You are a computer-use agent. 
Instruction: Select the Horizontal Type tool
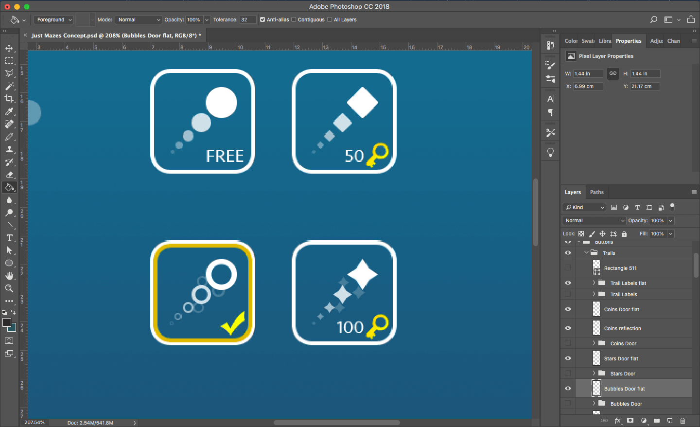[9, 238]
